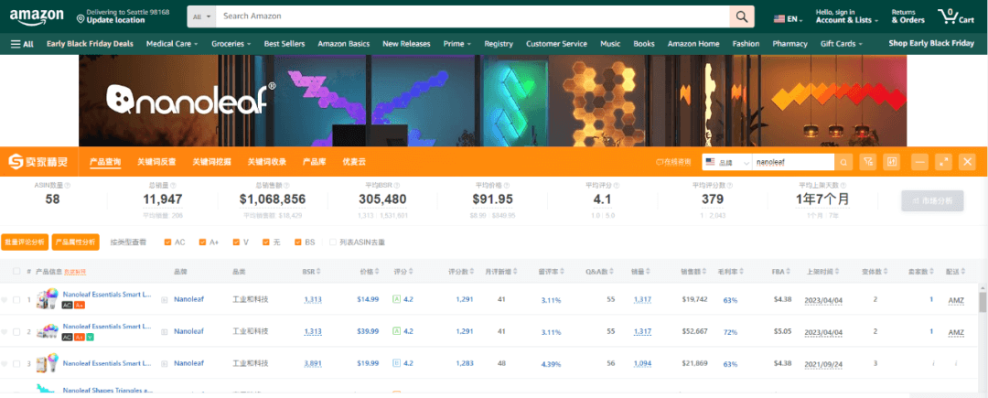Screen dimensions: 988x398
Task: Open Returns & Orders
Action: pos(908,16)
